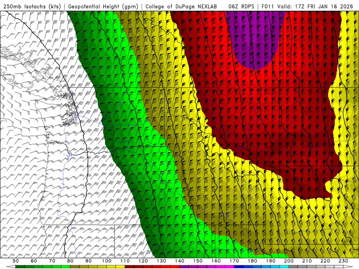Click the right arrow end of the color bar
359x269 pixels.
(x=348, y=267)
